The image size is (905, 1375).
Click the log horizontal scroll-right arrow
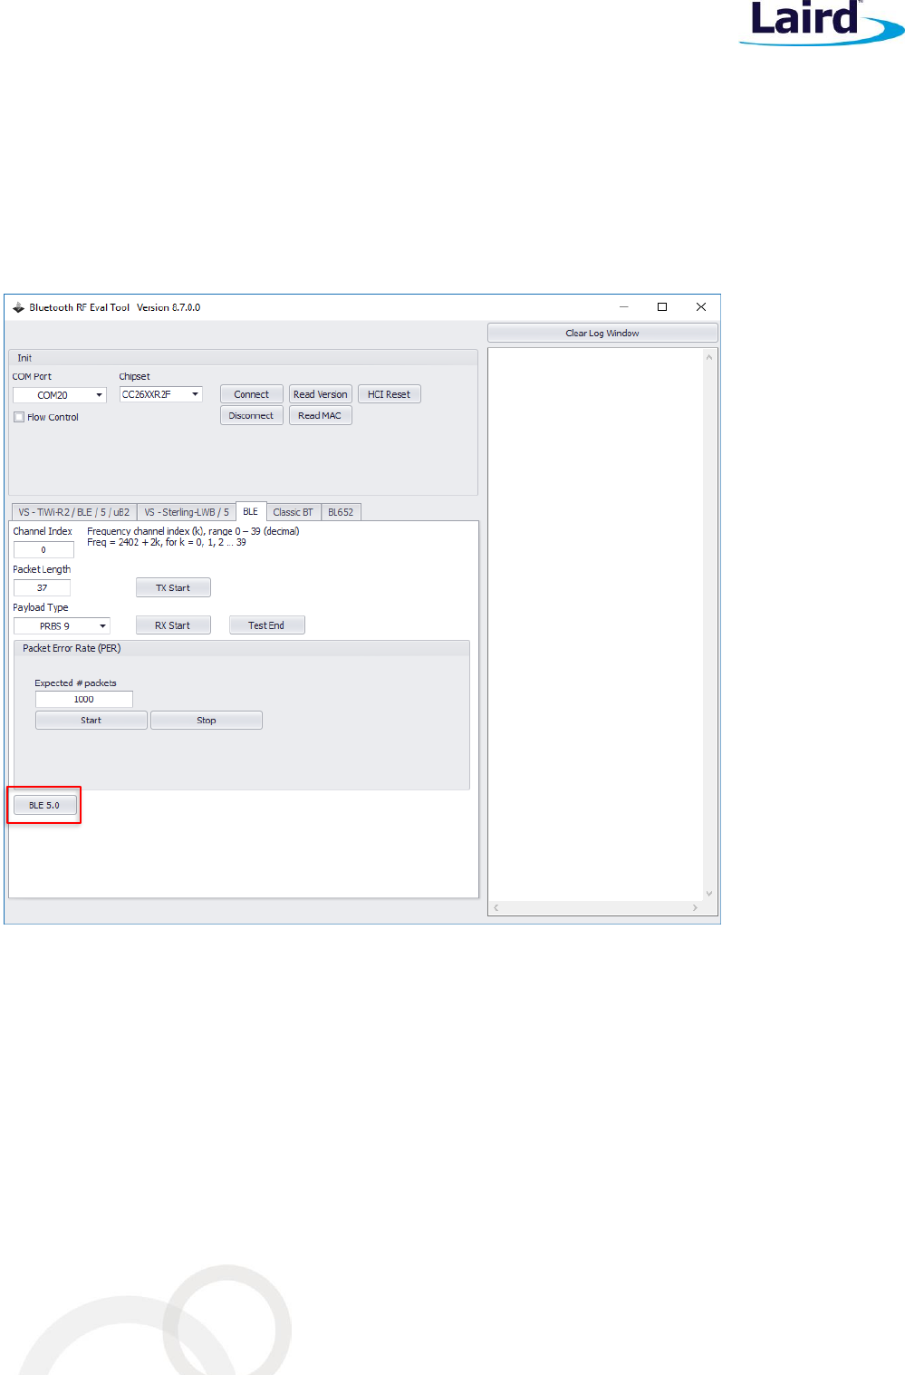tap(695, 907)
